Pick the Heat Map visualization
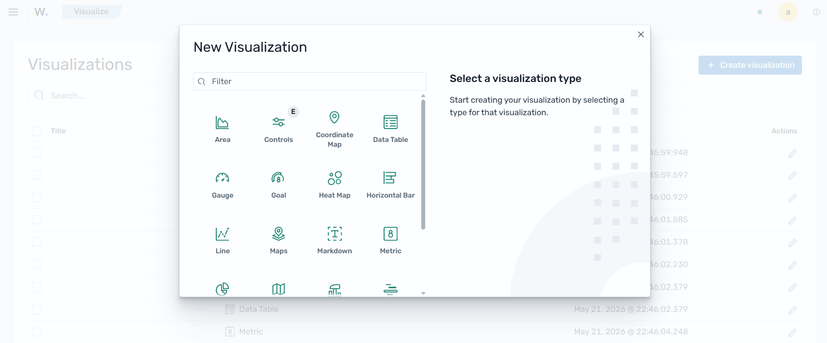 click(x=334, y=185)
